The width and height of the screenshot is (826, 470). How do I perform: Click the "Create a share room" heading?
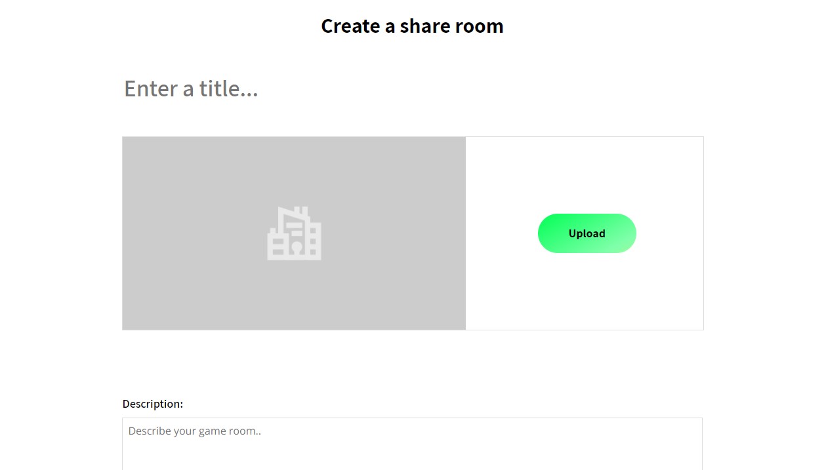point(412,26)
